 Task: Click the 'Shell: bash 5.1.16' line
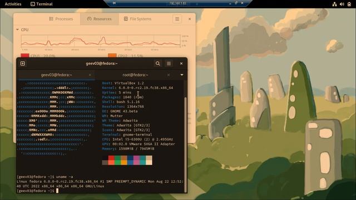pos(121,102)
